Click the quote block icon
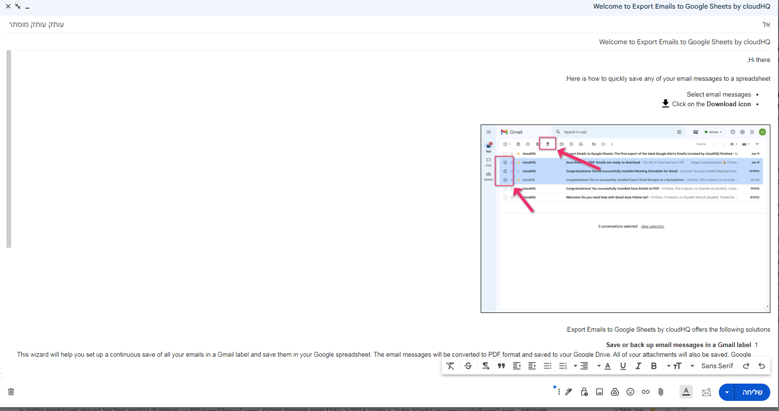 click(501, 366)
